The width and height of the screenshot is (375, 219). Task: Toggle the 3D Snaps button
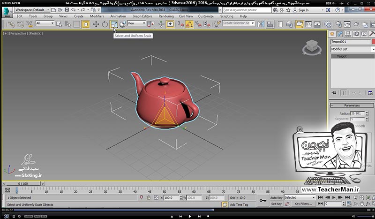pos(180,24)
